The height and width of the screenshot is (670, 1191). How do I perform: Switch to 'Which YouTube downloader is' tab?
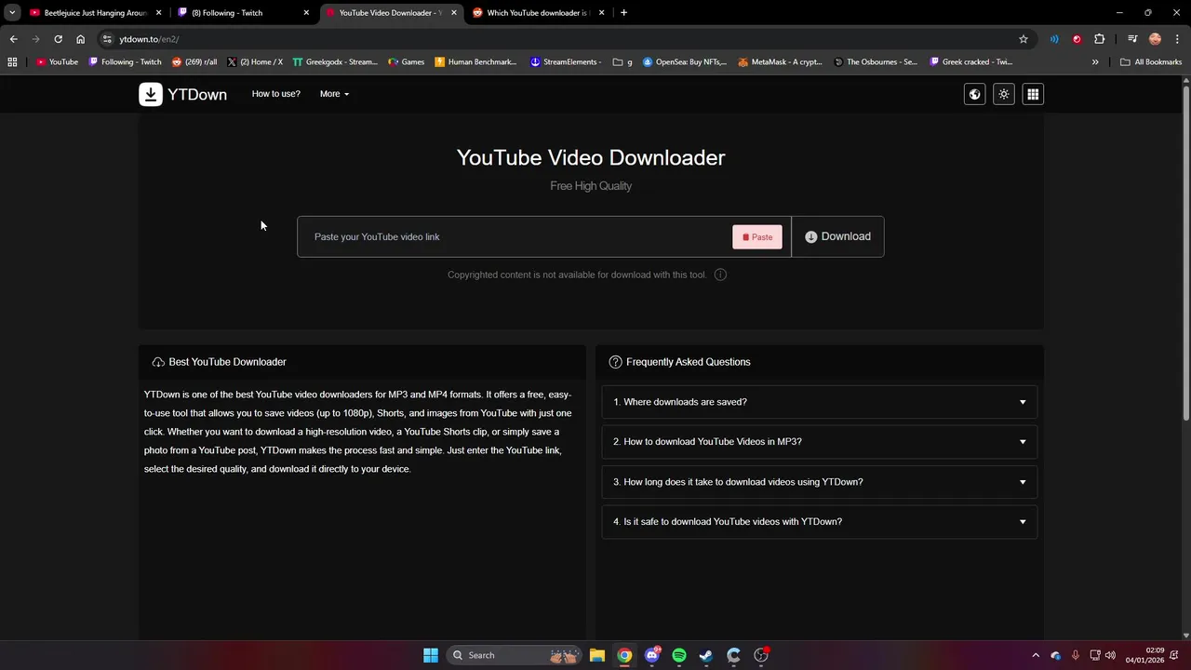click(538, 13)
